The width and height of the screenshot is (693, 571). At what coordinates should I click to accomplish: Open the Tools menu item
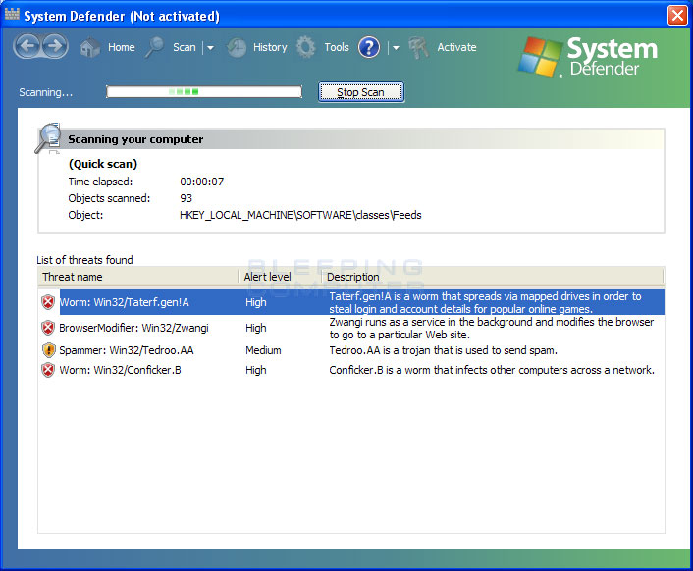pos(337,47)
